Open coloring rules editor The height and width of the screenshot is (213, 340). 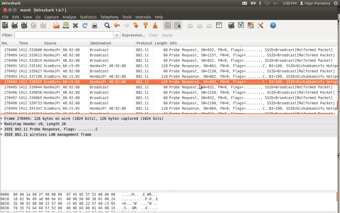coord(250,25)
